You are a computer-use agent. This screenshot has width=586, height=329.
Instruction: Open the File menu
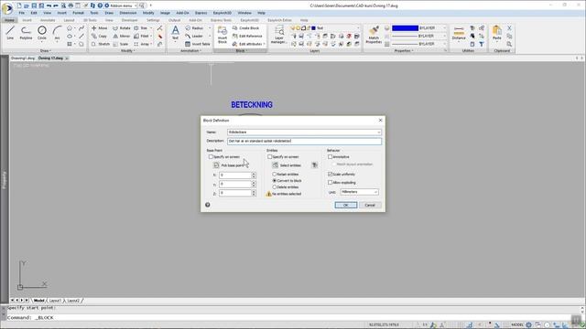tap(22, 13)
